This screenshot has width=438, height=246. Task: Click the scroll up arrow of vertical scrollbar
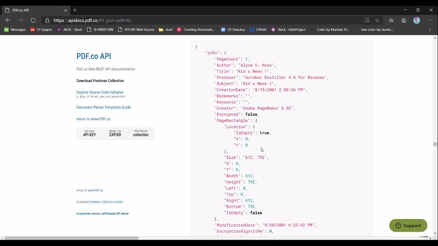(435, 38)
